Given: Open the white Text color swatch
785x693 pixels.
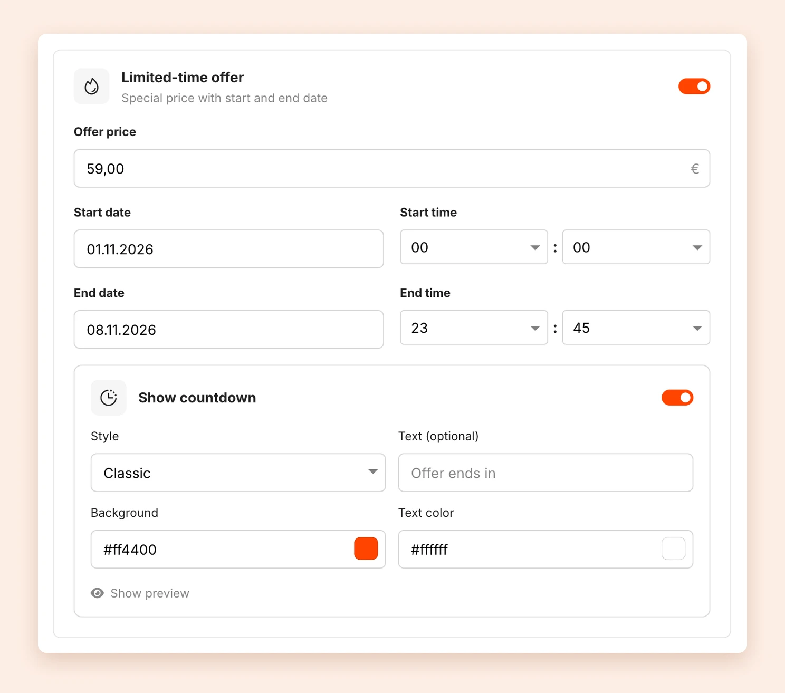Looking at the screenshot, I should coord(674,548).
